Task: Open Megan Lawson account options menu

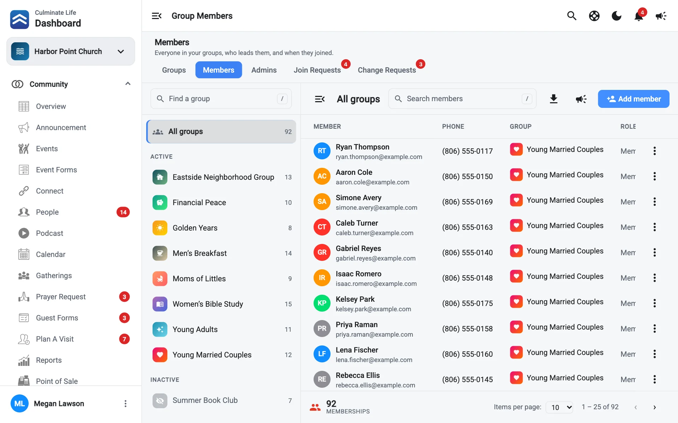Action: click(125, 404)
